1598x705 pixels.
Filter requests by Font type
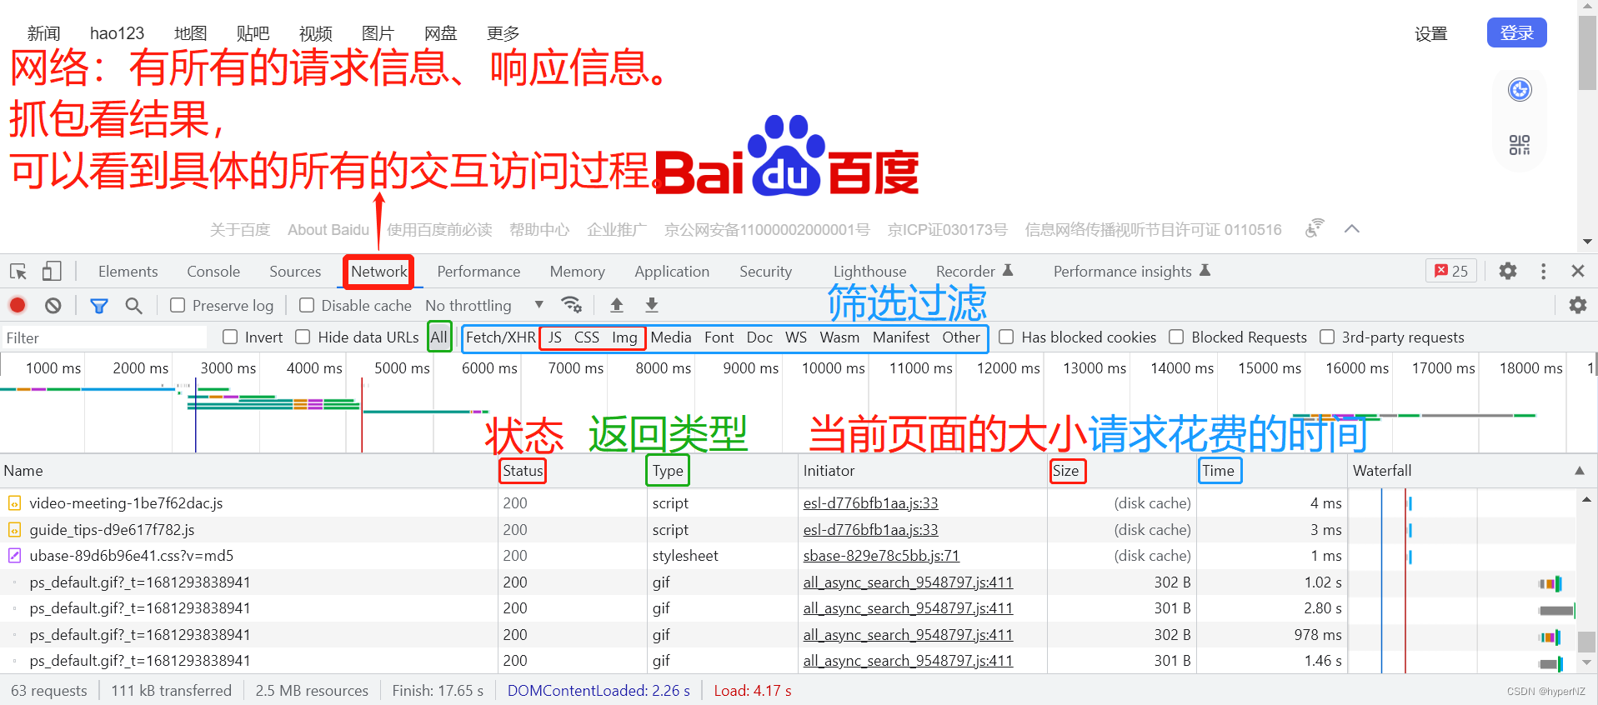tap(719, 337)
